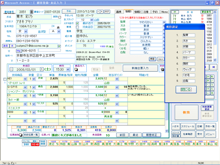
Task: Toggle the row selector checkbox for HE1
Action: tap(5, 79)
